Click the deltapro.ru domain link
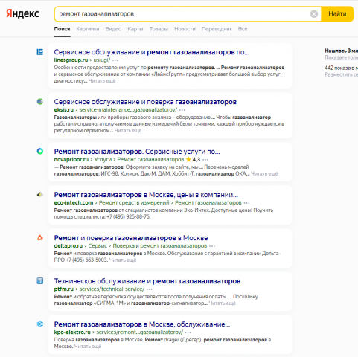The image size is (358, 357). (68, 246)
